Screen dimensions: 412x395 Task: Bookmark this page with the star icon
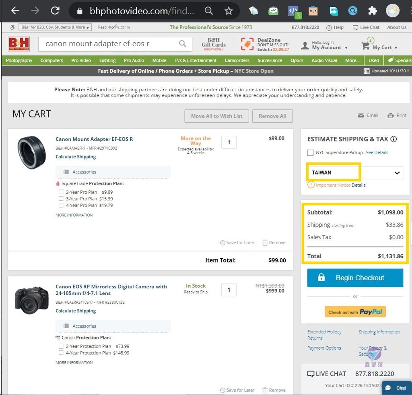click(x=229, y=11)
